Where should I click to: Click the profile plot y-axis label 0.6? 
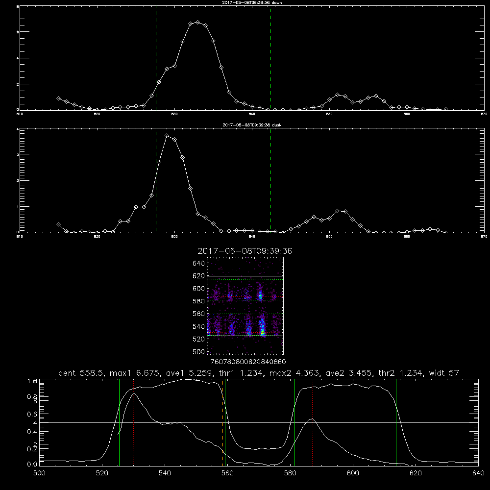(32, 414)
